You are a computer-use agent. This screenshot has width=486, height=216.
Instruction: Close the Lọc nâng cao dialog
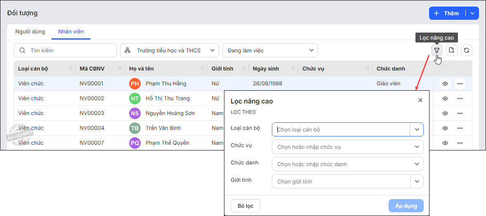[420, 100]
